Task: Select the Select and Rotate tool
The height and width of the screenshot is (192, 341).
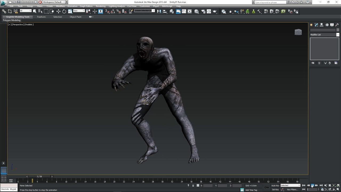Action: tap(64, 11)
